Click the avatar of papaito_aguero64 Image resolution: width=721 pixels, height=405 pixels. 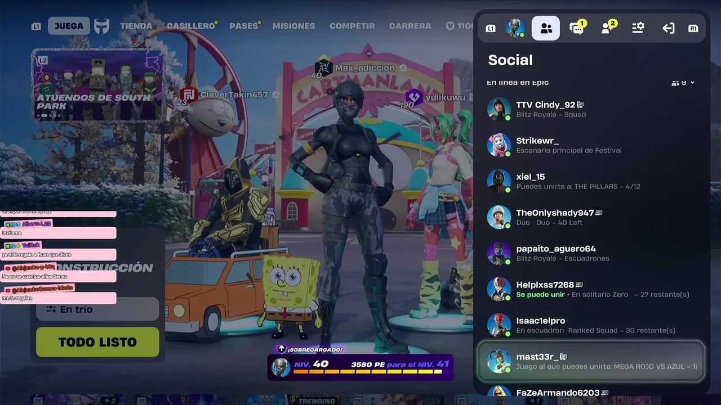point(499,253)
